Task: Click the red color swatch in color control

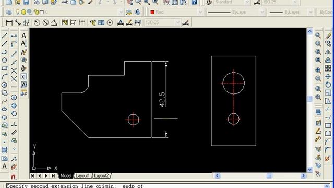Action: click(x=152, y=12)
